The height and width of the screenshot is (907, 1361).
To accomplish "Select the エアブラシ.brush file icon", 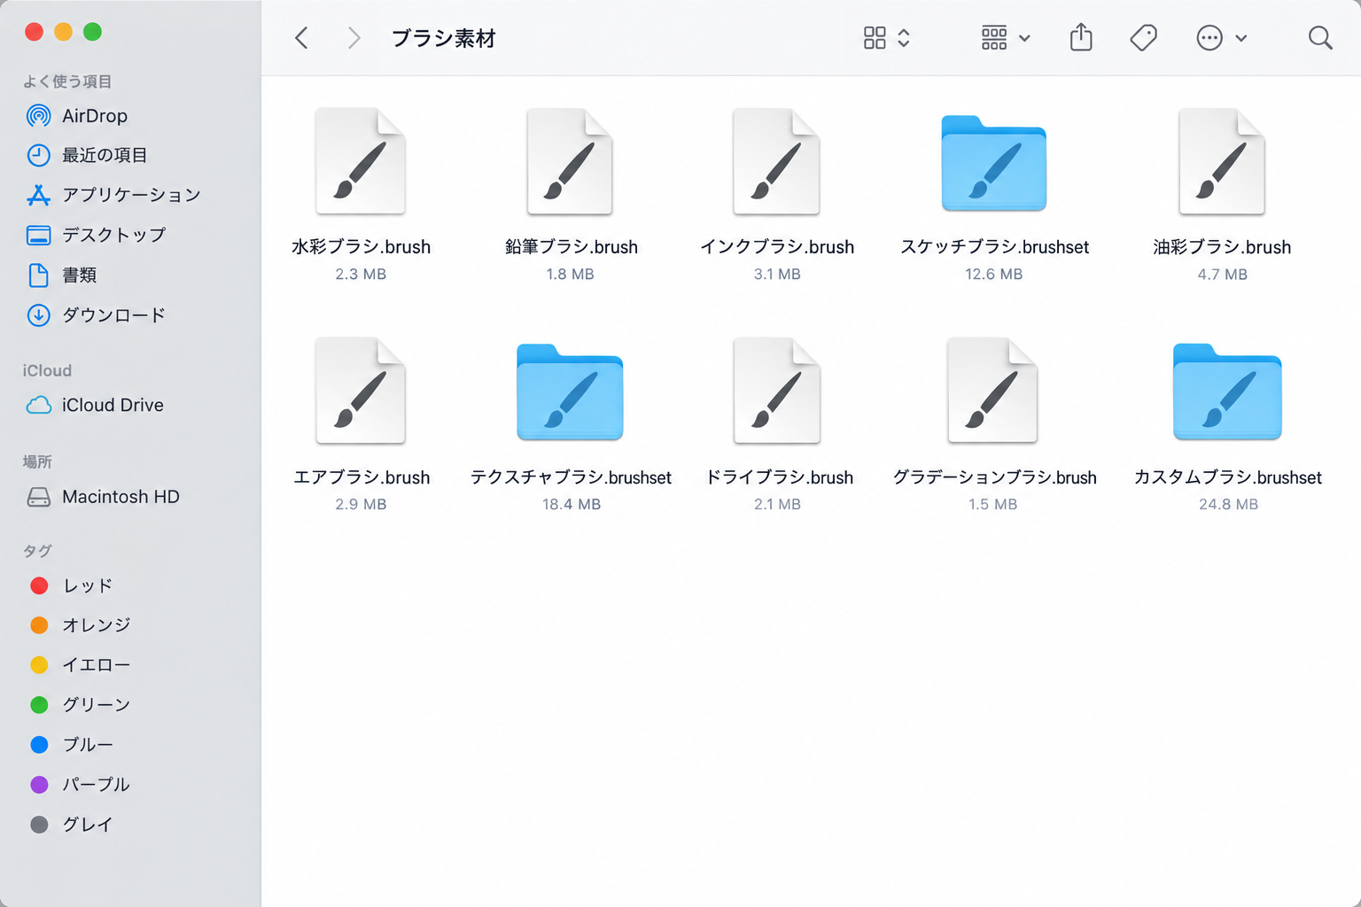I will [x=361, y=391].
